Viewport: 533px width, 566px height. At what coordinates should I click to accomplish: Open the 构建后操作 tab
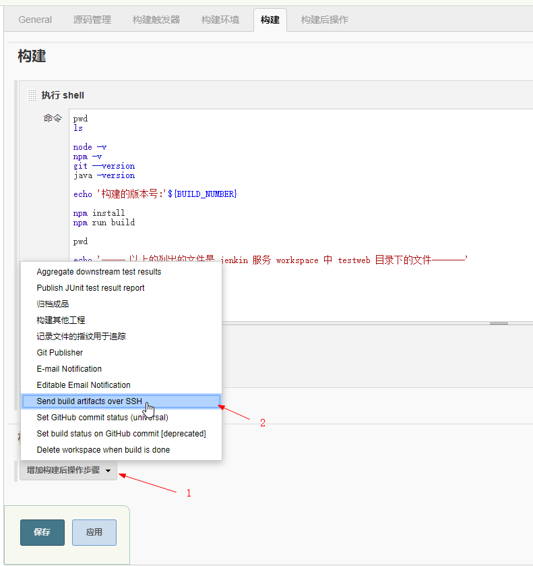pyautogui.click(x=325, y=20)
